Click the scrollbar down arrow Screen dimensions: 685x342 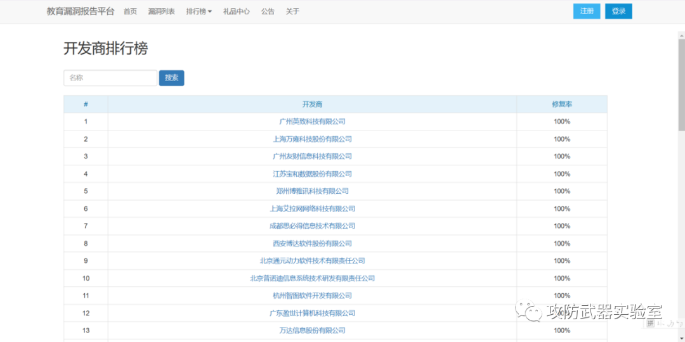681,338
